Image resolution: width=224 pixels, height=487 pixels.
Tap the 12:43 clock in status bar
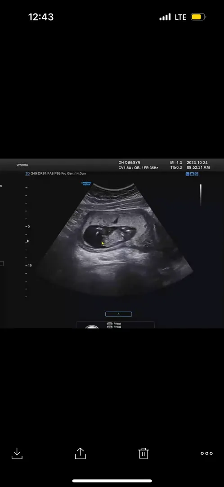click(x=41, y=17)
